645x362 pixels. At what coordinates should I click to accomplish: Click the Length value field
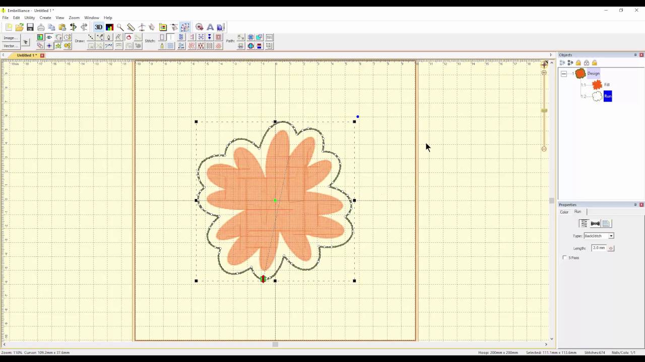pos(599,248)
